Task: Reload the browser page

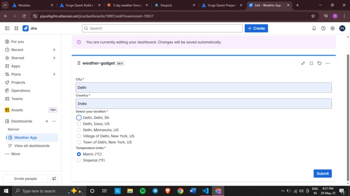Action: (x=24, y=16)
